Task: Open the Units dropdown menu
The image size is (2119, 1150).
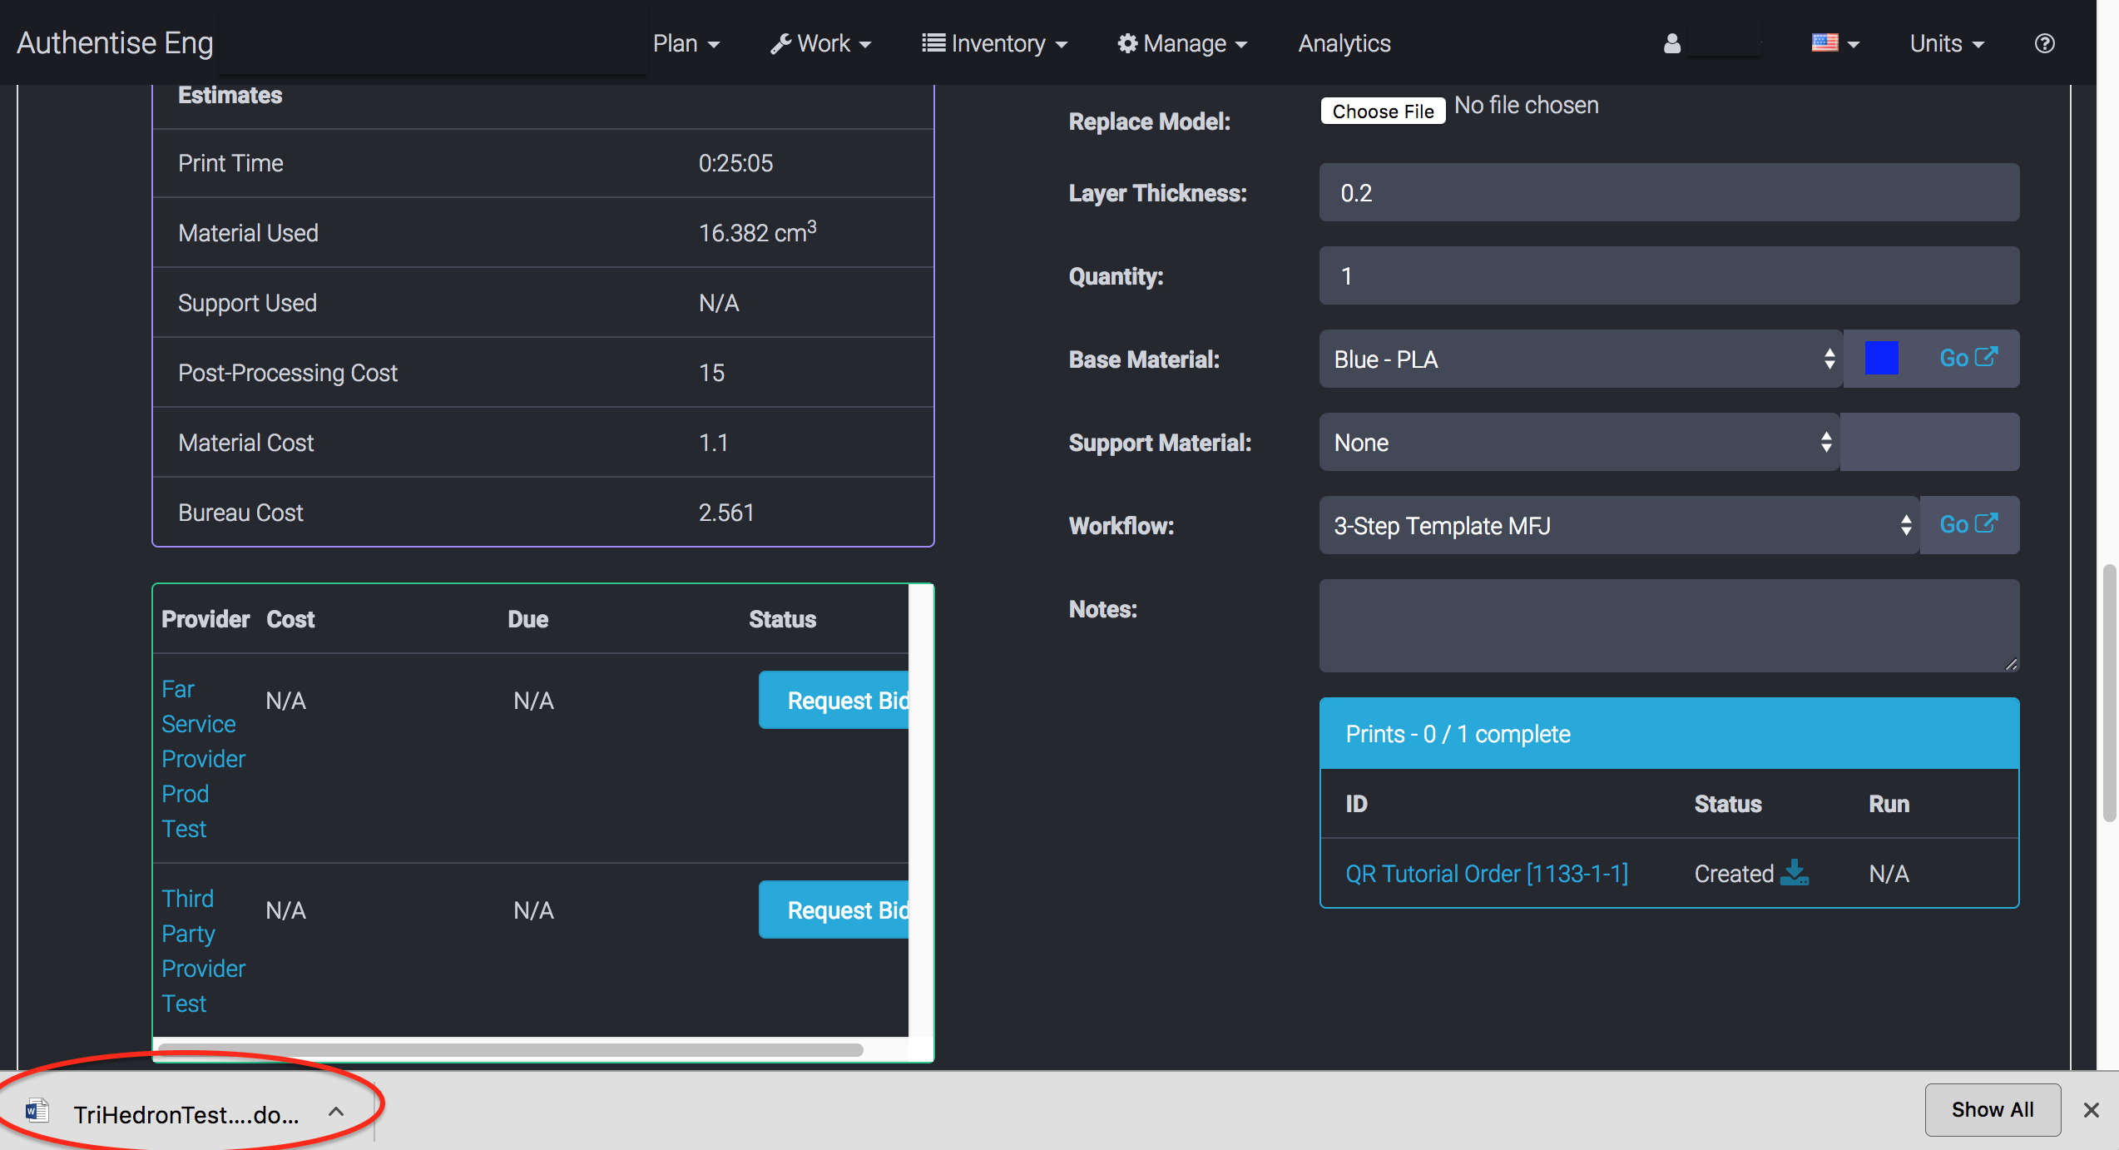Action: 1946,43
